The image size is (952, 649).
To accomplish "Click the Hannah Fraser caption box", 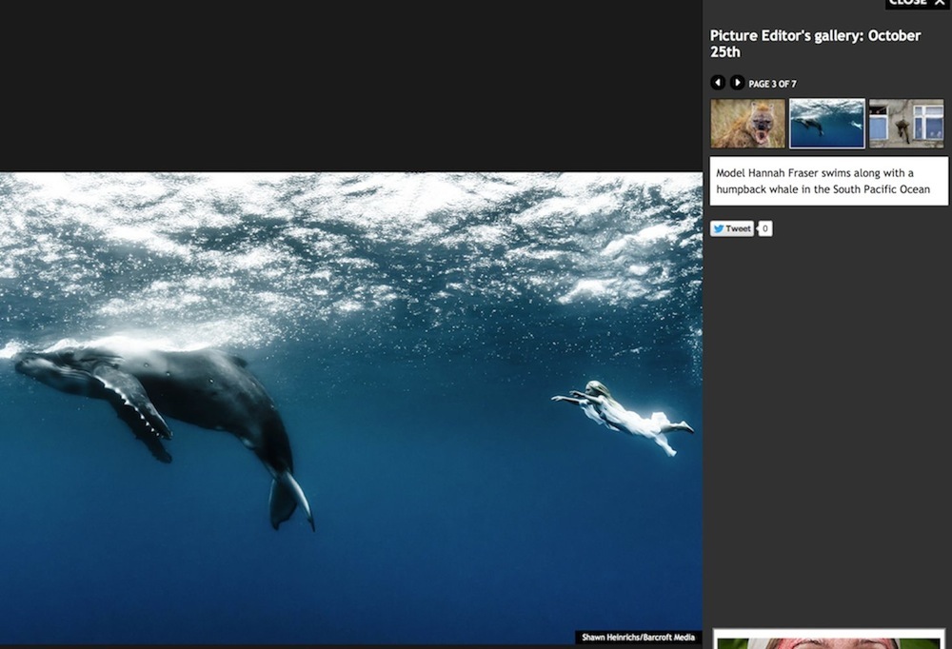I will 828,181.
